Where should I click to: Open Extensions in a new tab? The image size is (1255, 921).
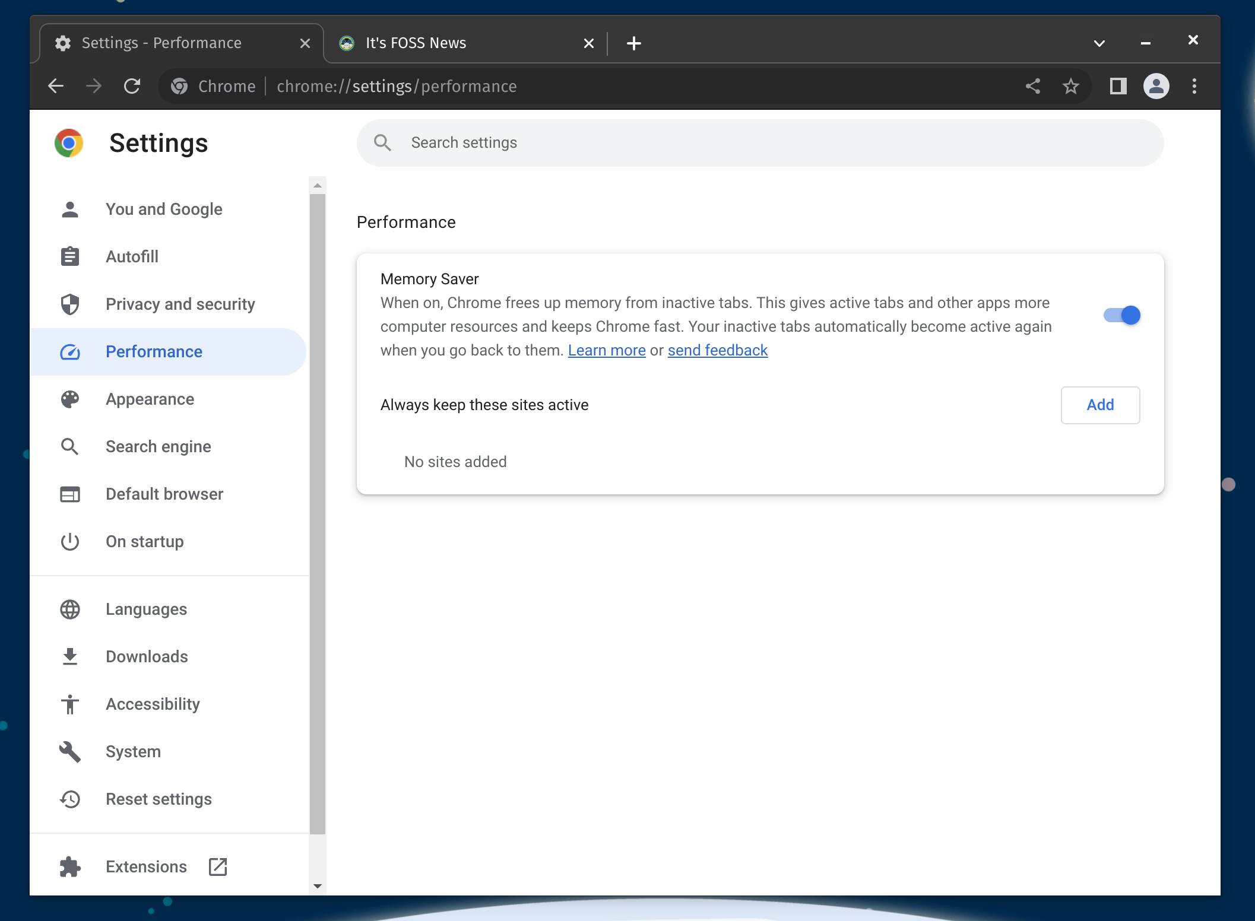(217, 866)
